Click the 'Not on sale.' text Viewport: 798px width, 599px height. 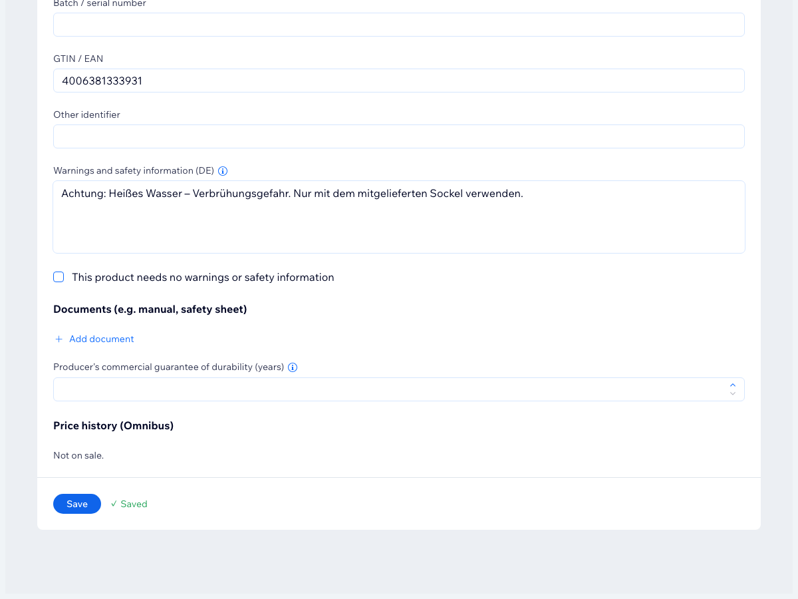point(78,455)
